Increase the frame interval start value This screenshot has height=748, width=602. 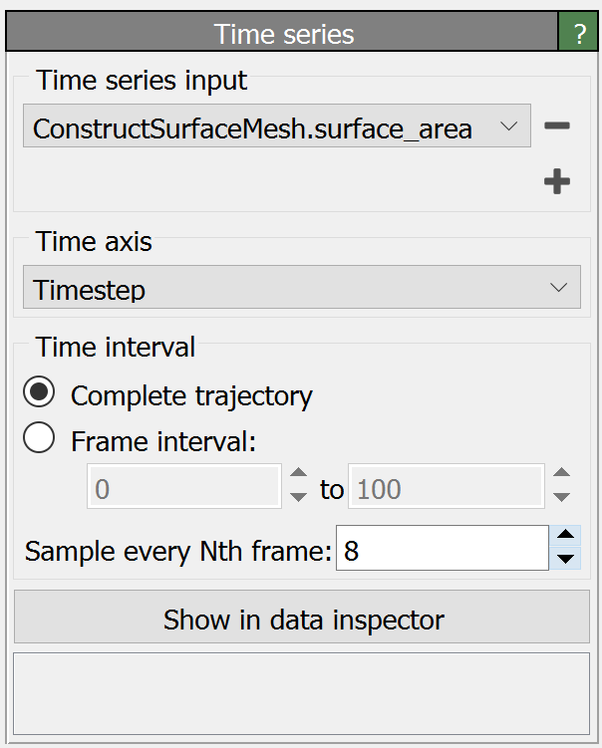pyautogui.click(x=298, y=478)
